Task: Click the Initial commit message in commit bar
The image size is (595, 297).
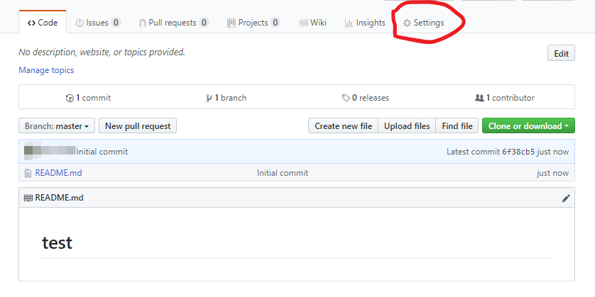Action: coord(102,152)
